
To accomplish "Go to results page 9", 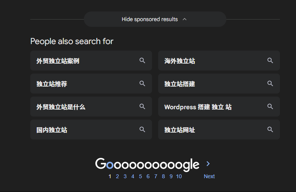I will click(171, 176).
